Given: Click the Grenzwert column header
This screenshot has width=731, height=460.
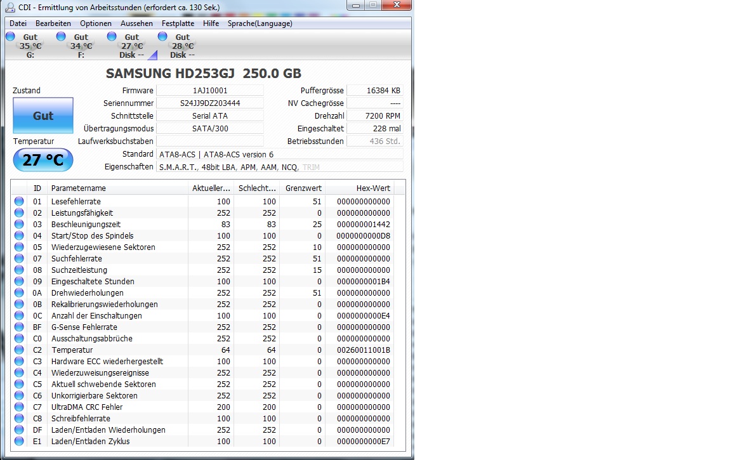Looking at the screenshot, I should (x=303, y=188).
